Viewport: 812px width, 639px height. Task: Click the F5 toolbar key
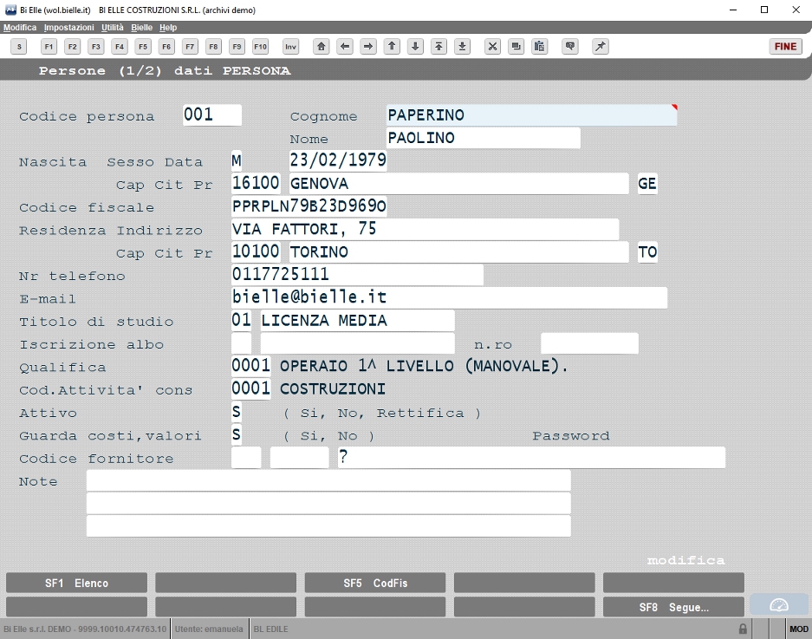click(143, 47)
